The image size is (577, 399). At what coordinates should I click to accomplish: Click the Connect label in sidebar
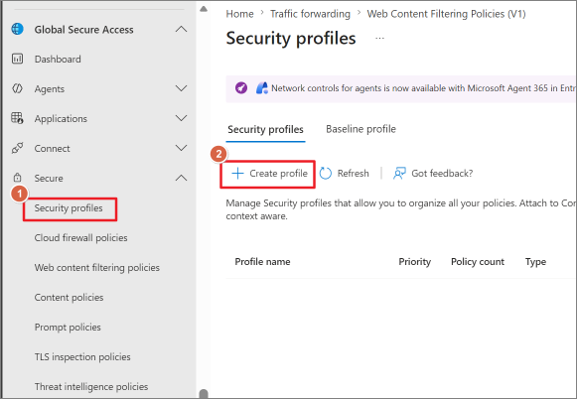coord(52,149)
